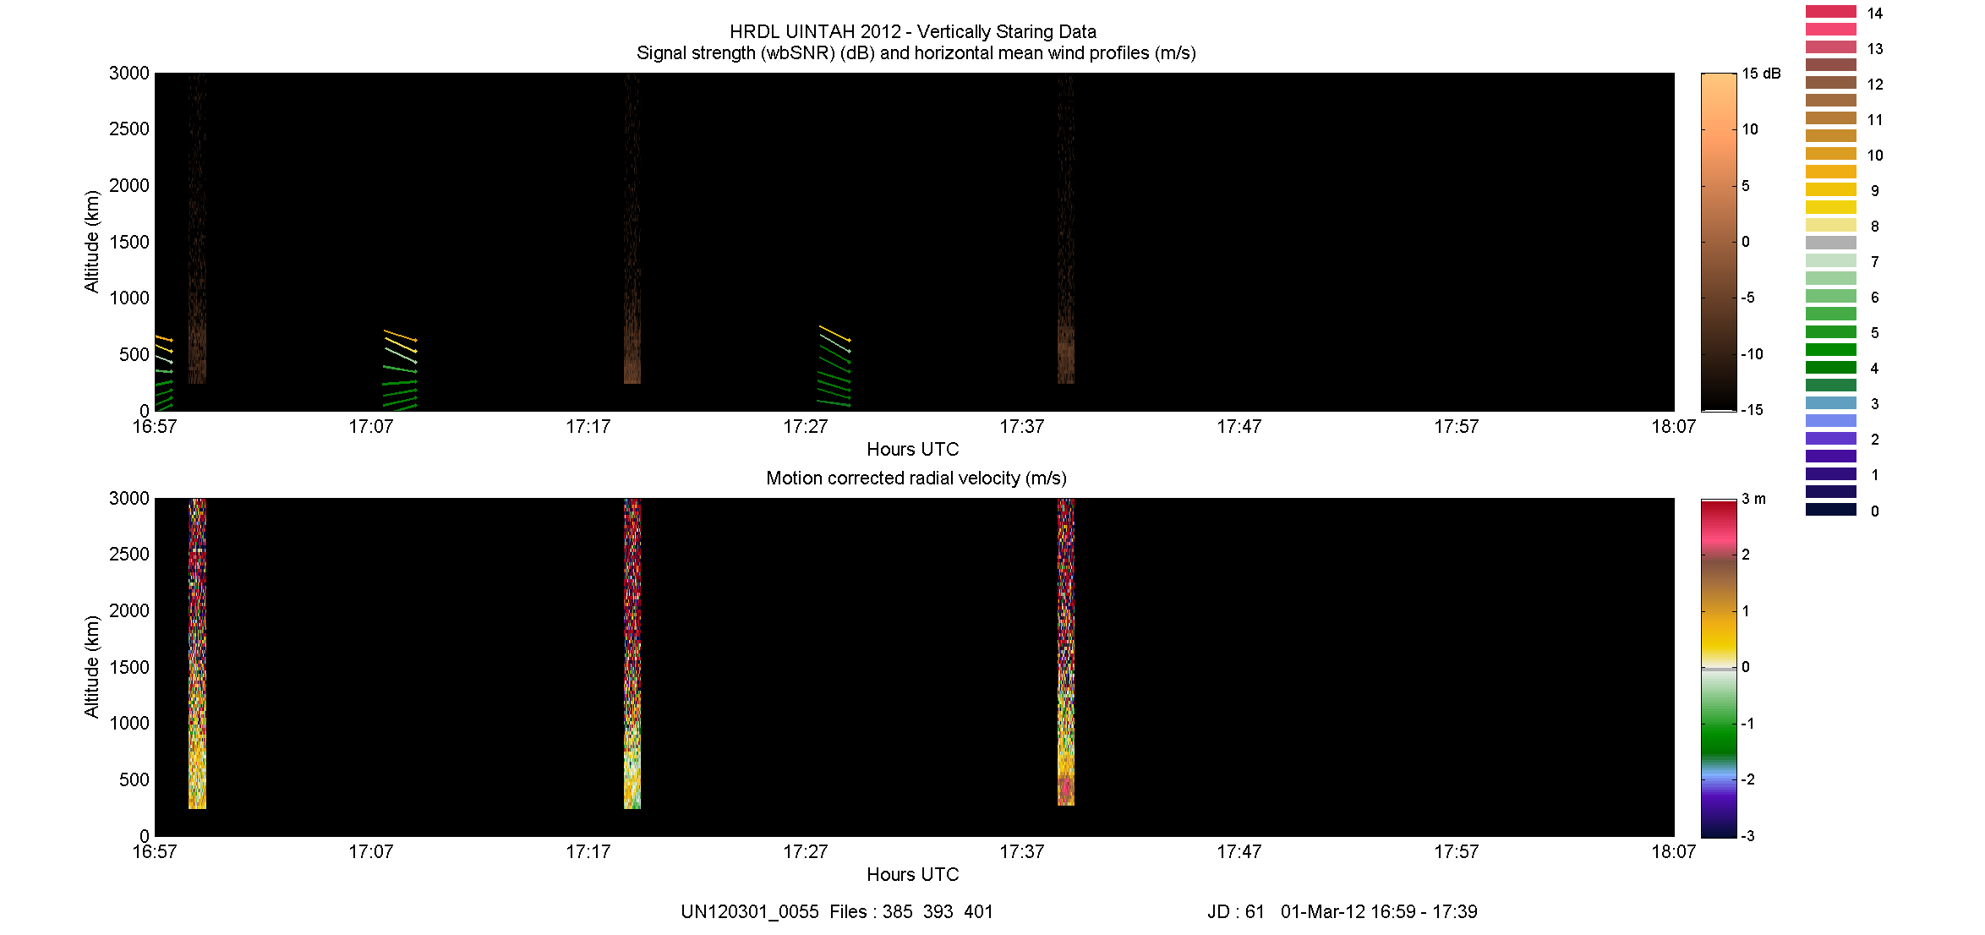Image resolution: width=1985 pixels, height=935 pixels.
Task: Click the wind speed legend swatch labeled 10
Action: point(1830,154)
